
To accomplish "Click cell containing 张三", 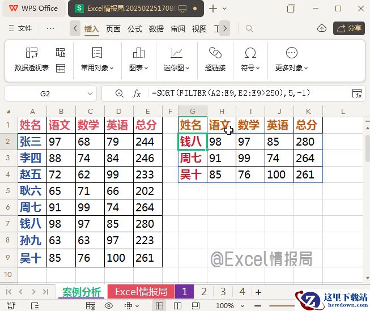I will pos(32,142).
